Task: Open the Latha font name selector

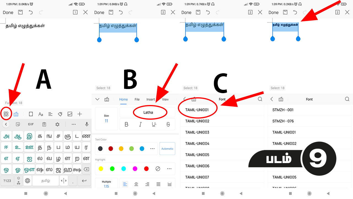Action: click(x=148, y=112)
